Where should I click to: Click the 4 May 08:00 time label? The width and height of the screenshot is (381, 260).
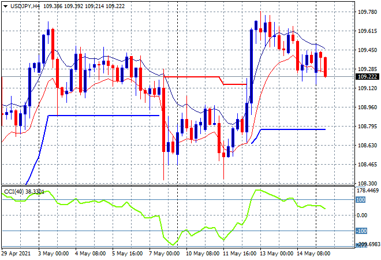point(91,254)
